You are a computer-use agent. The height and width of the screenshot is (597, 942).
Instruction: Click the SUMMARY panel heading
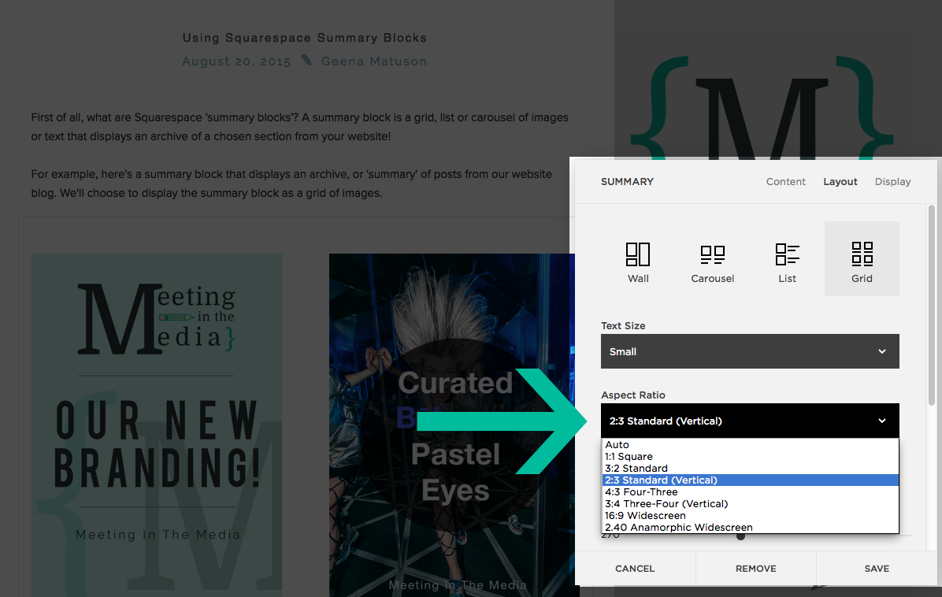point(627,181)
